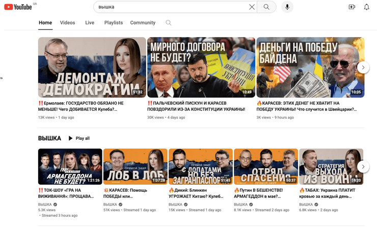The image size is (377, 227).
Task: Click 'Streamed 3 hours ago' text
Action: pos(60,215)
